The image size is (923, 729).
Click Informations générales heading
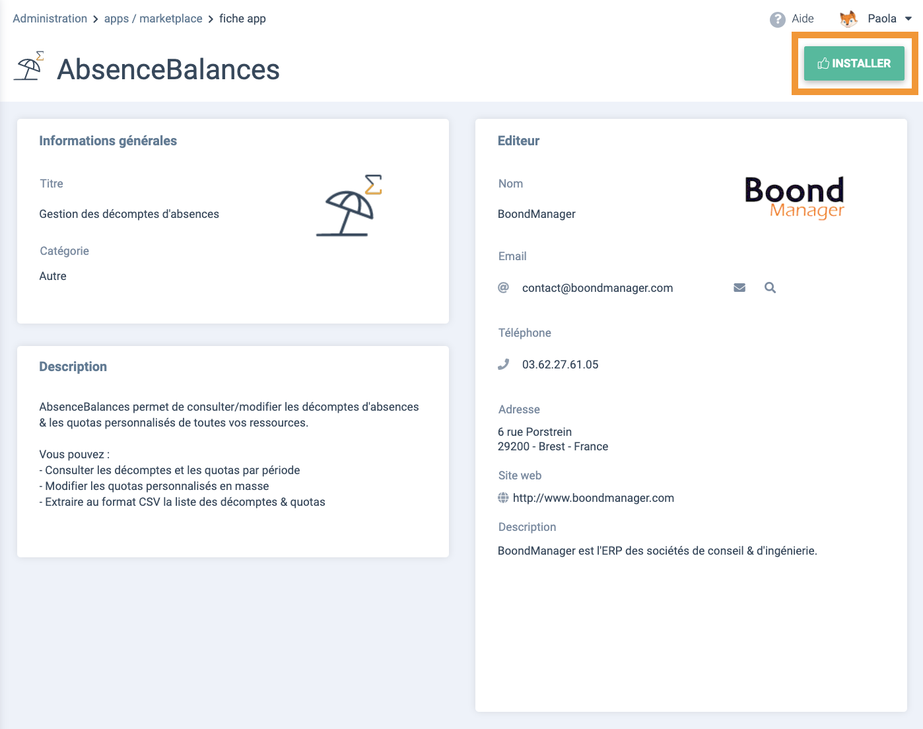click(108, 141)
